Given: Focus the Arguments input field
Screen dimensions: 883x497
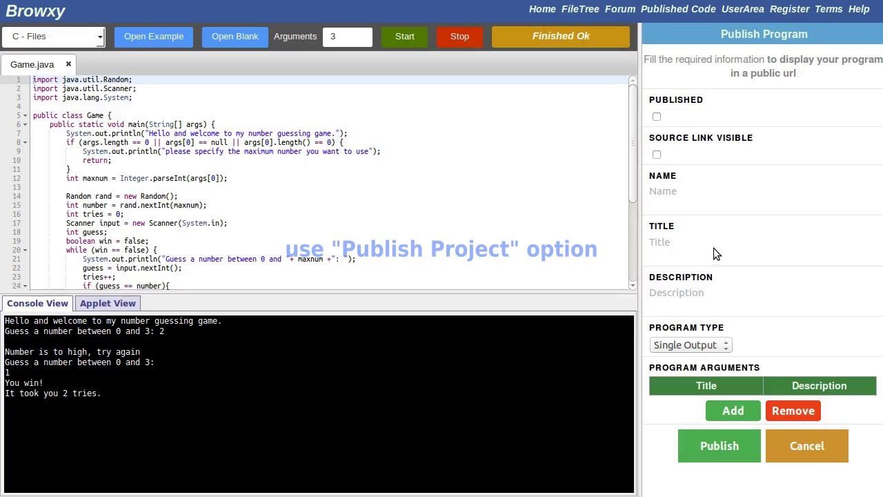Looking at the screenshot, I should tap(348, 37).
